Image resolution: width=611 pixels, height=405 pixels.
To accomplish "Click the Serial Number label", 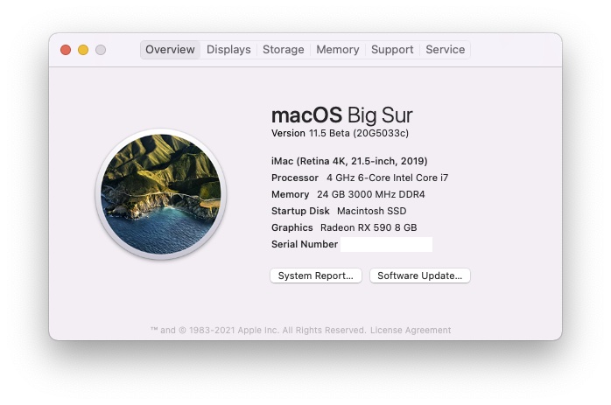I will [x=305, y=244].
